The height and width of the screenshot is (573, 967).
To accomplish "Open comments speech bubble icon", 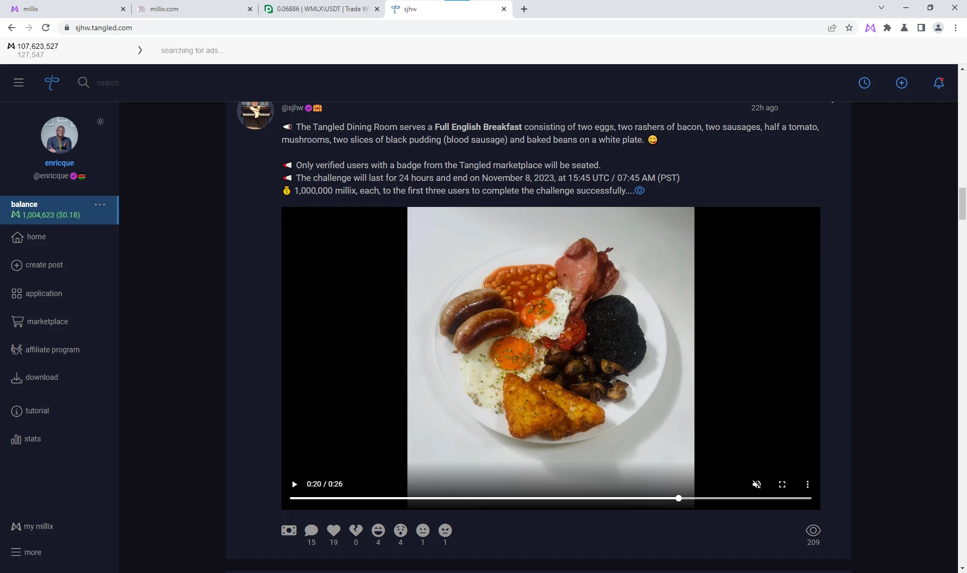I will coord(311,530).
